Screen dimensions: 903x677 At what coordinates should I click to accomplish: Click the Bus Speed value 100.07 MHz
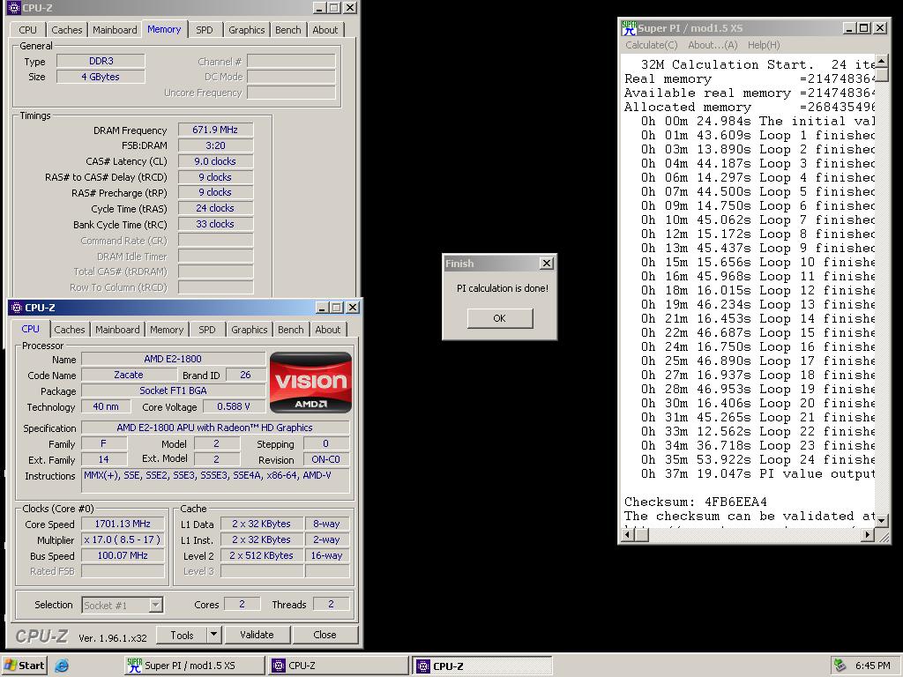(123, 555)
